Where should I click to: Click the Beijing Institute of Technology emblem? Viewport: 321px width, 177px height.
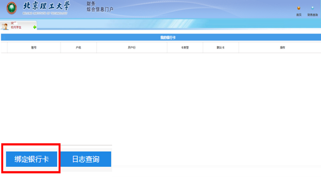pyautogui.click(x=12, y=8)
